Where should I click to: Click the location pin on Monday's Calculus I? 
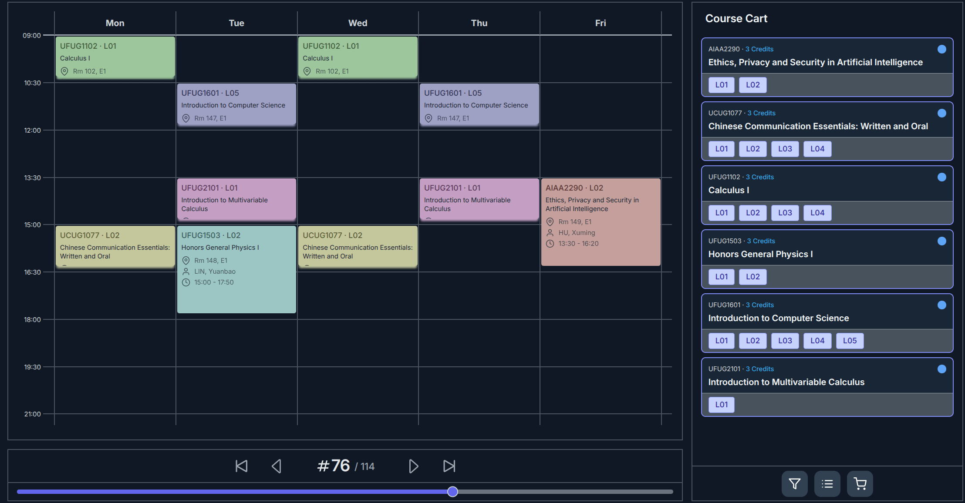[x=64, y=71]
